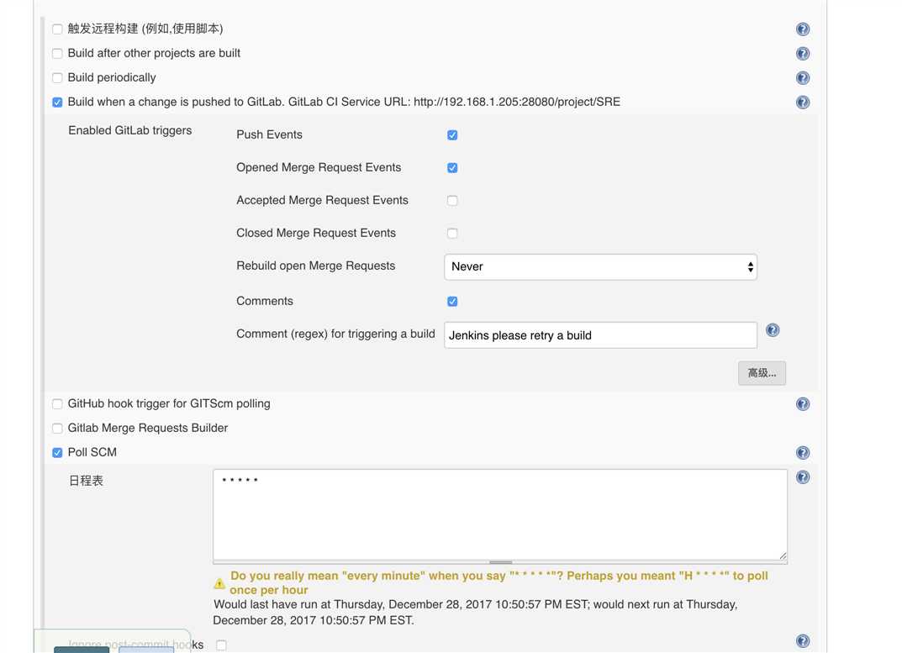Open Rebuild open Merge Requests dropdown
The height and width of the screenshot is (653, 902).
click(x=600, y=266)
